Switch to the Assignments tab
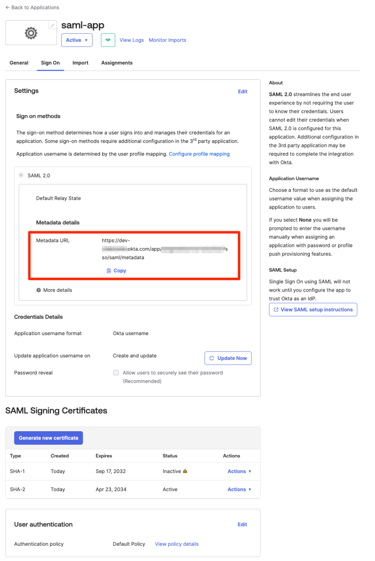 [x=116, y=63]
